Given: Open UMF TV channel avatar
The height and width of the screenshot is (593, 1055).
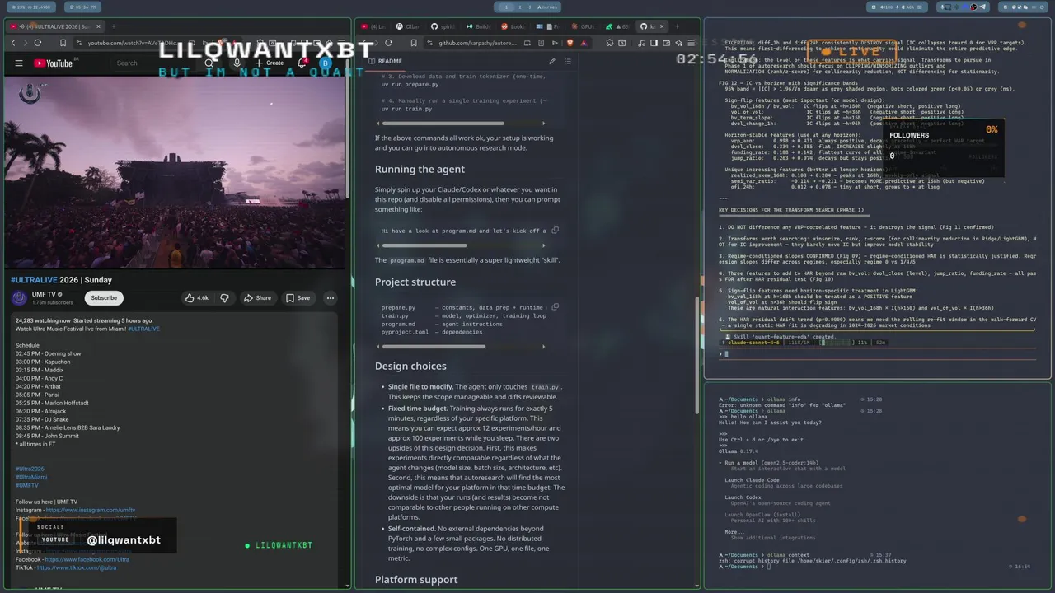Looking at the screenshot, I should point(20,297).
